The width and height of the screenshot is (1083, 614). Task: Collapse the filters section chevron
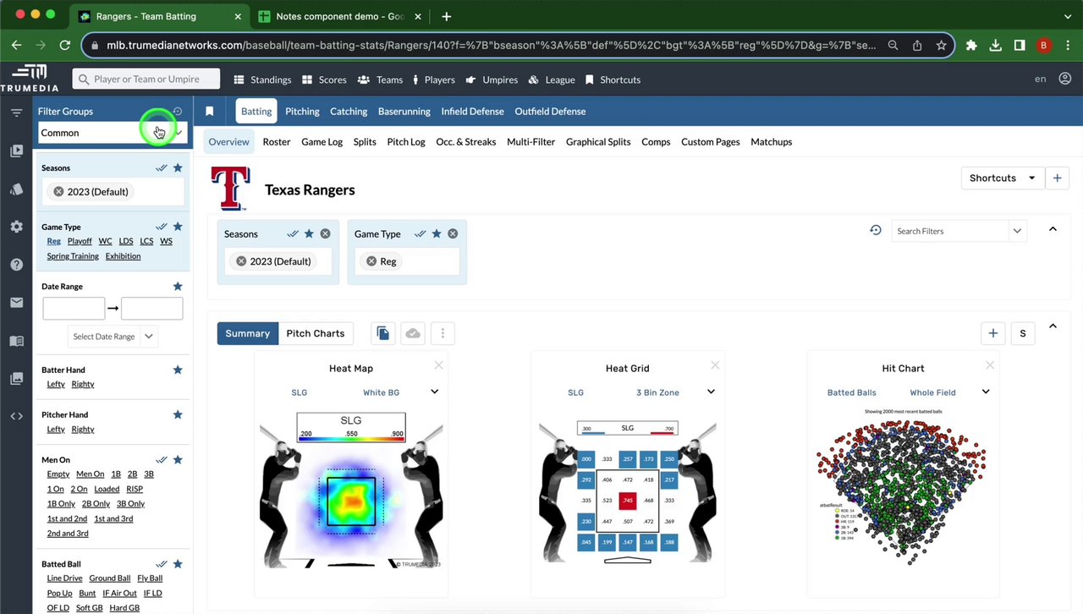1053,229
